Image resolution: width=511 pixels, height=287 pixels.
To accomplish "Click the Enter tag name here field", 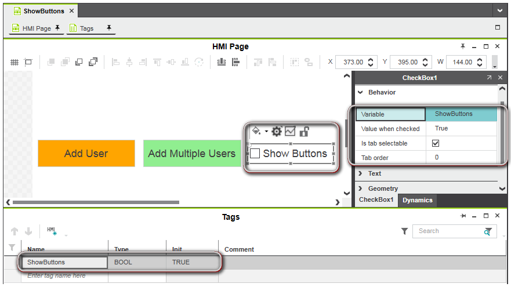I will (x=64, y=275).
